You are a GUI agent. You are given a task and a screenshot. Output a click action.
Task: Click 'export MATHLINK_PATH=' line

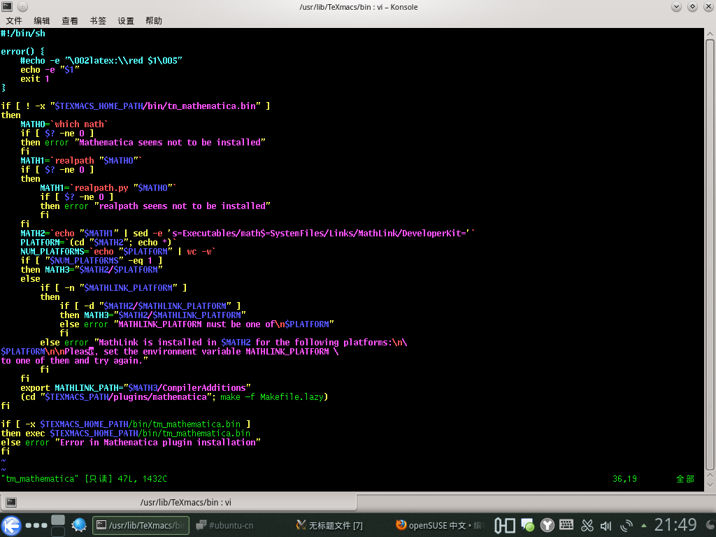pyautogui.click(x=136, y=387)
